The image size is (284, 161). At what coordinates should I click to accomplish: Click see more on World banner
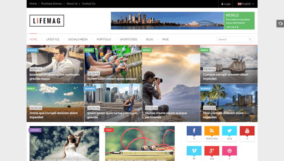point(233,27)
